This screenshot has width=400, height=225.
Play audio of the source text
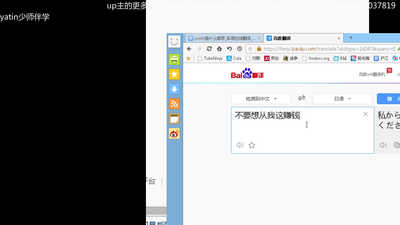[x=240, y=145]
